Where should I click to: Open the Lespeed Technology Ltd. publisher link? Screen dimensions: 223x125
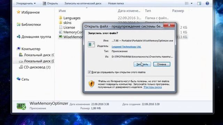coord(126,47)
